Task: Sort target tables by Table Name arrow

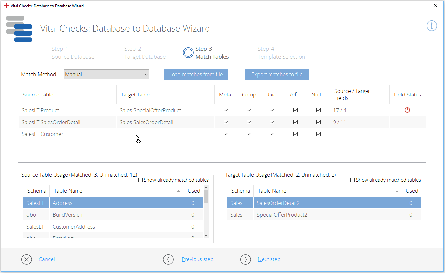Action: pyautogui.click(x=397, y=191)
